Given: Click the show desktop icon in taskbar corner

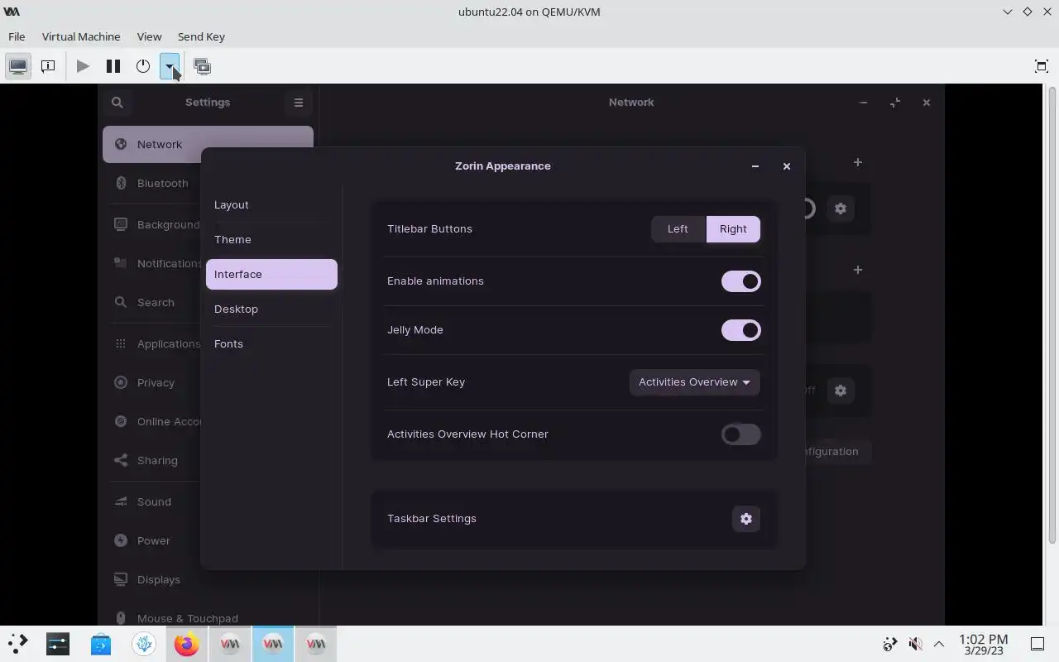Looking at the screenshot, I should point(1037,644).
